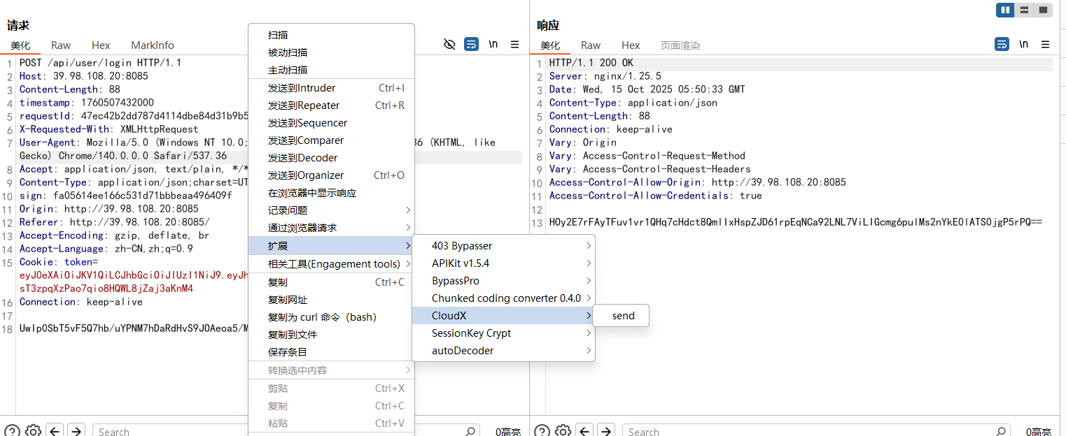Image resolution: width=1066 pixels, height=436 pixels.
Task: Expand the 相关工具(Engagement tools) submenu
Action: coord(333,264)
